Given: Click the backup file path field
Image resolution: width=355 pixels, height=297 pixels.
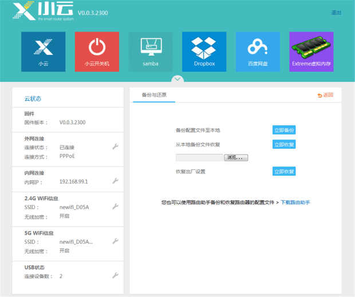Looking at the screenshot, I should click(x=199, y=157).
